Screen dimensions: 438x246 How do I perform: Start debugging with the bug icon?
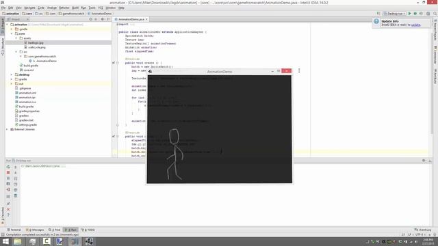tap(415, 14)
